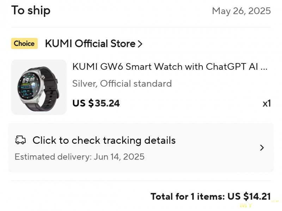Expand the chevron next to KUMI Official Store
Viewport: 282px width, 211px height.
tap(140, 44)
